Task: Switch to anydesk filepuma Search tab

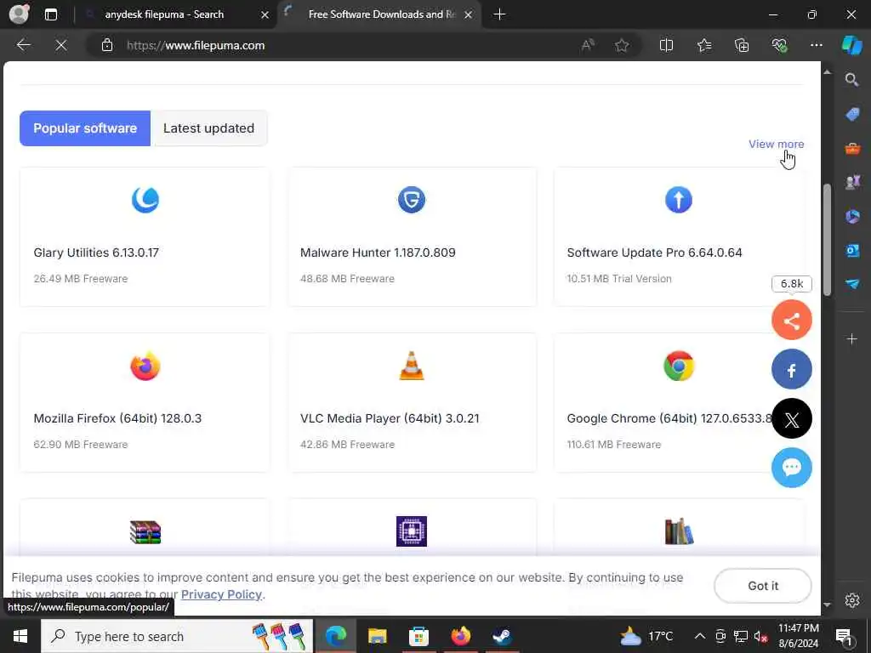Action: pos(175,14)
